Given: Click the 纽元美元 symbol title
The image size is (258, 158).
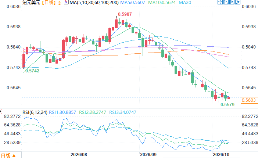Looking at the screenshot, I should click(31, 3).
